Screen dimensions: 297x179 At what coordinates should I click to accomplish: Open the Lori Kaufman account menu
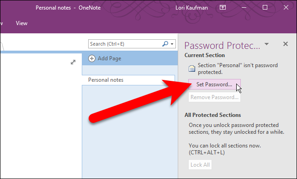click(191, 8)
